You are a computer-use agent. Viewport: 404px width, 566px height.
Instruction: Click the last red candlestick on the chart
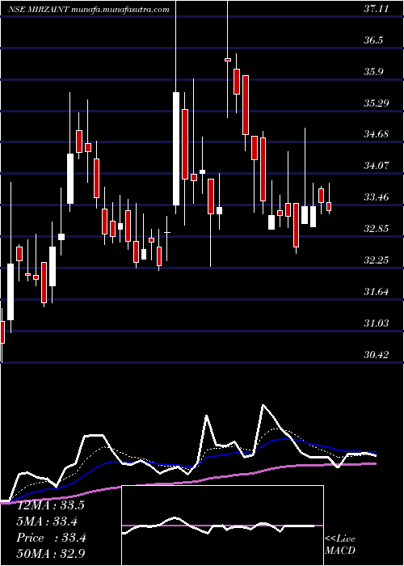[x=329, y=206]
